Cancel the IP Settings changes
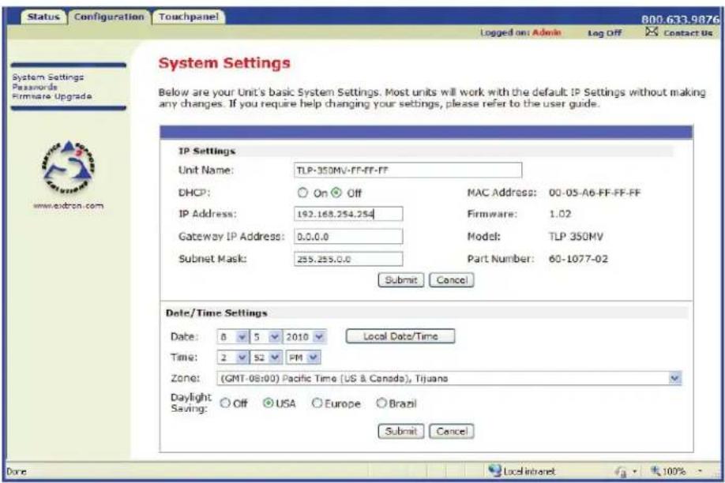The width and height of the screenshot is (725, 483). pos(451,280)
